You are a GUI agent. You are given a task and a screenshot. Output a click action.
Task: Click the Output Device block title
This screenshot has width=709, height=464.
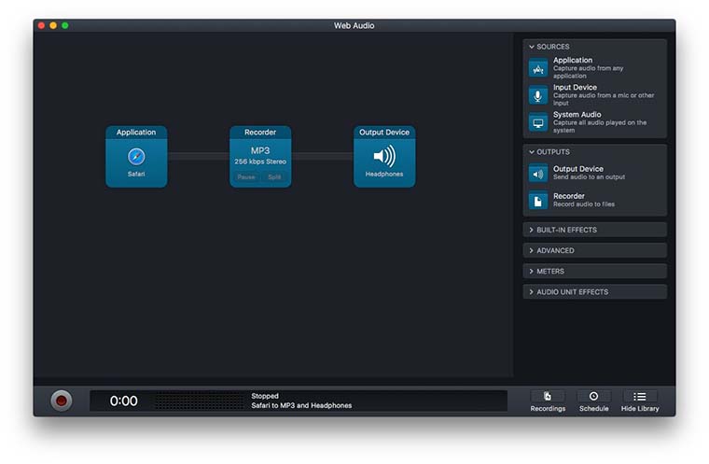pos(384,133)
